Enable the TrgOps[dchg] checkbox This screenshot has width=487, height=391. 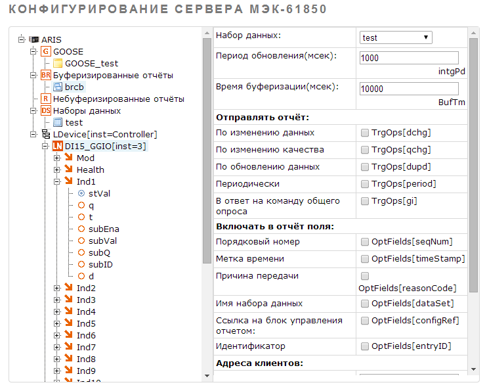pos(365,133)
